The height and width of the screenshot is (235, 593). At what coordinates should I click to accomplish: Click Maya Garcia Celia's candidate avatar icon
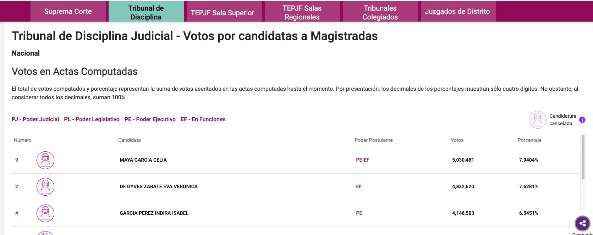(45, 160)
